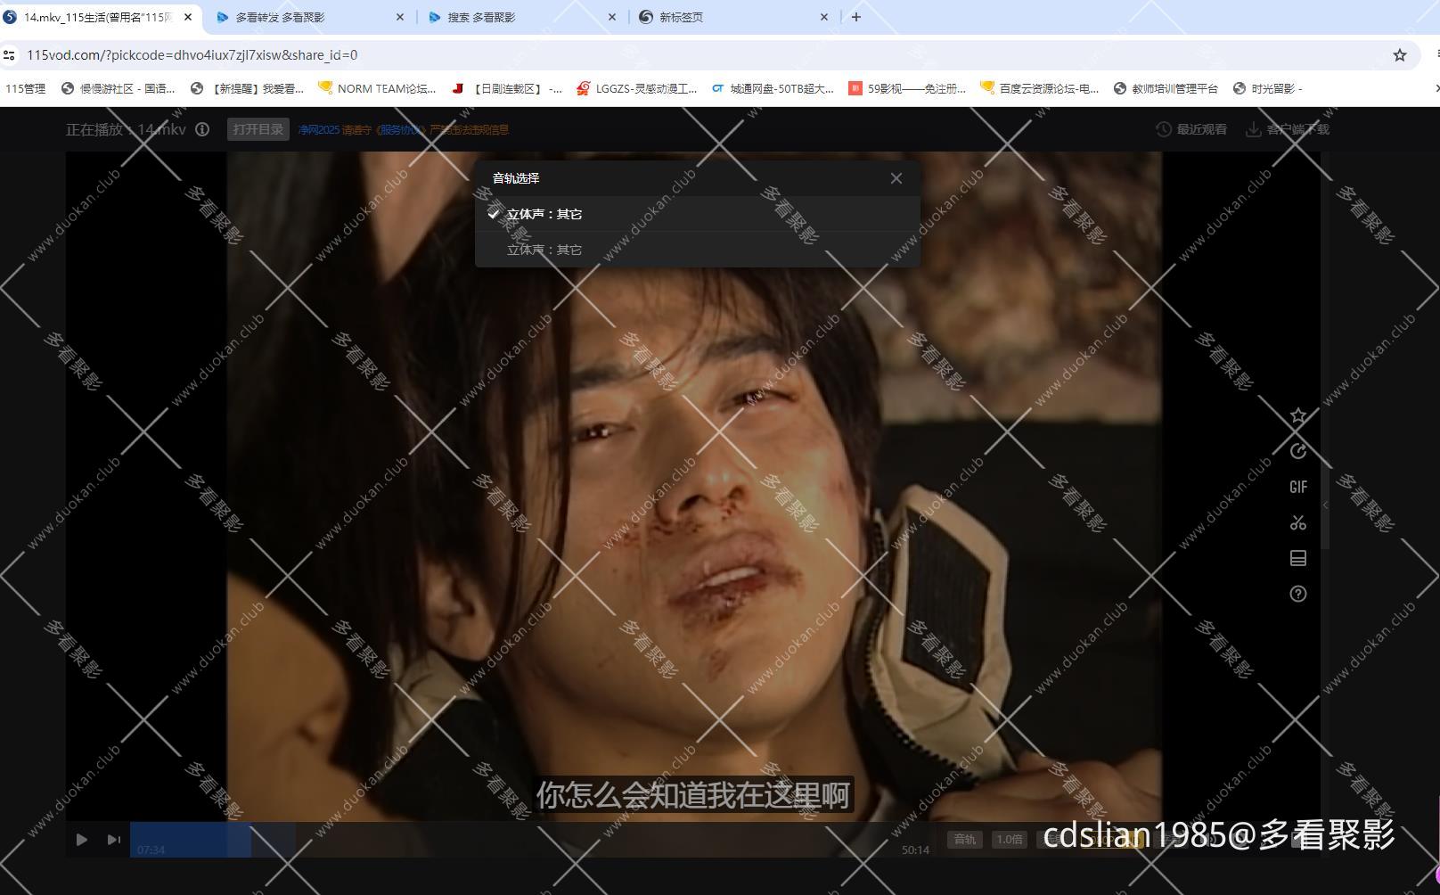Click the info icon next to 14.mkv
This screenshot has width=1440, height=895.
click(202, 129)
